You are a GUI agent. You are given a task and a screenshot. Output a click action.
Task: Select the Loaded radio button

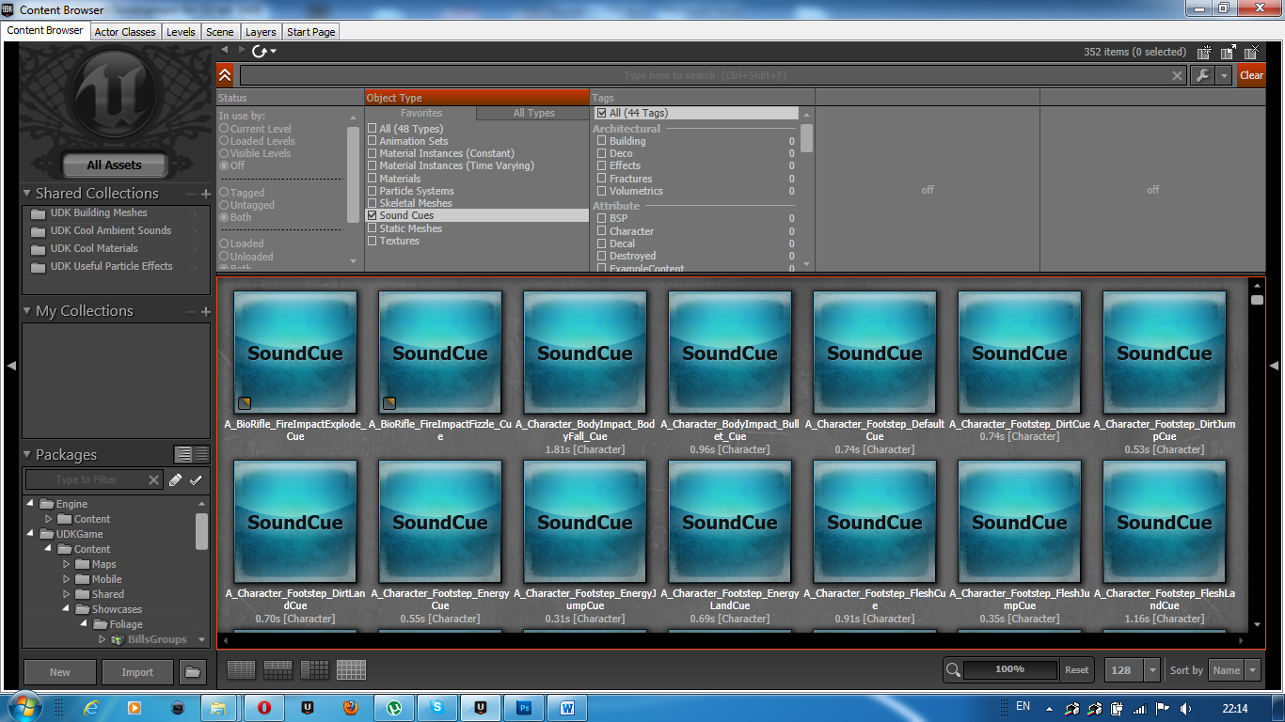pos(224,243)
